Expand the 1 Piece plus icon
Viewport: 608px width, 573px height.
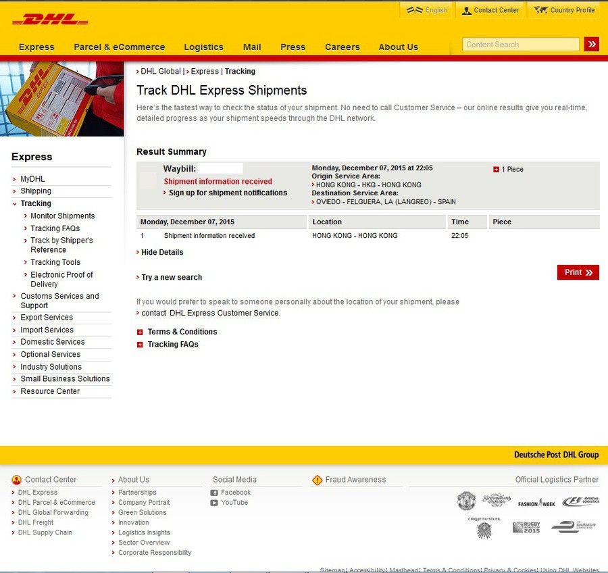coord(496,169)
